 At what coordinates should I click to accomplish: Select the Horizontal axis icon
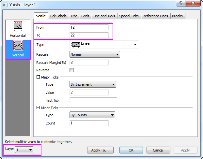18,29
